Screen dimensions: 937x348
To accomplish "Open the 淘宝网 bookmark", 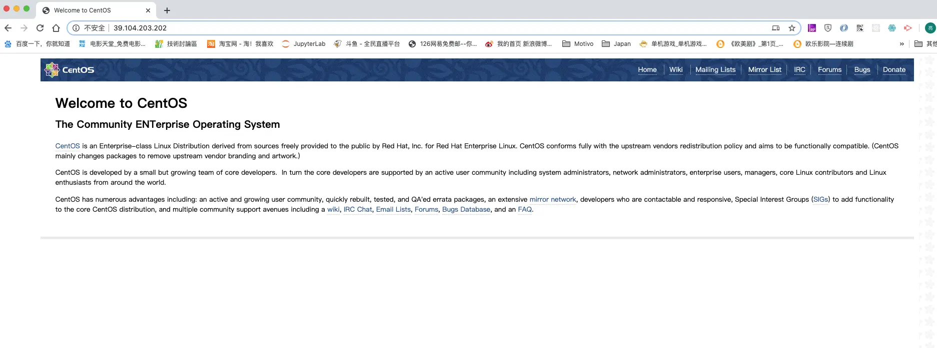I will (x=241, y=44).
